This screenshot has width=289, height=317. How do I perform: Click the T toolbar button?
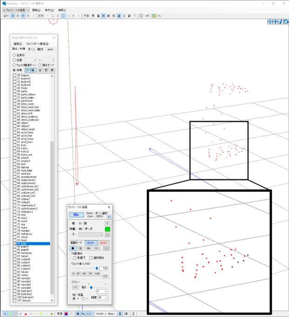point(134,16)
